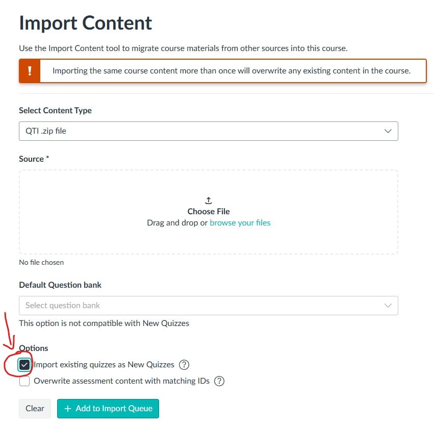
Task: Enable Overwrite assessment content with matching IDs checkbox
Action: click(x=24, y=381)
